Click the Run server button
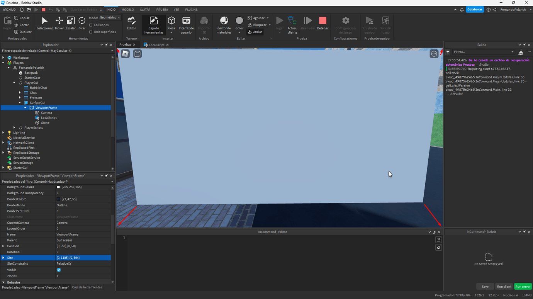This screenshot has width=533, height=299. click(x=523, y=287)
